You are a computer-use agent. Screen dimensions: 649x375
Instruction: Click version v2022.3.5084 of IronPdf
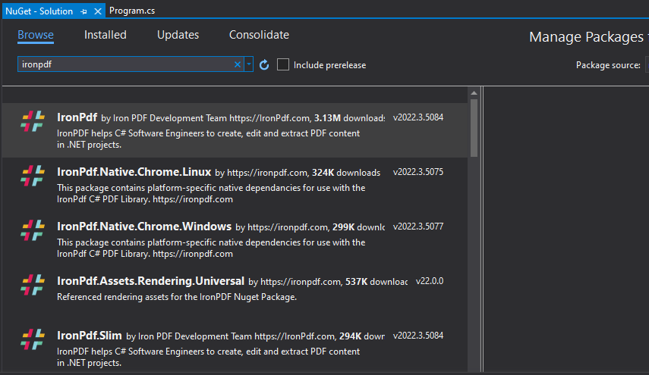click(x=418, y=117)
